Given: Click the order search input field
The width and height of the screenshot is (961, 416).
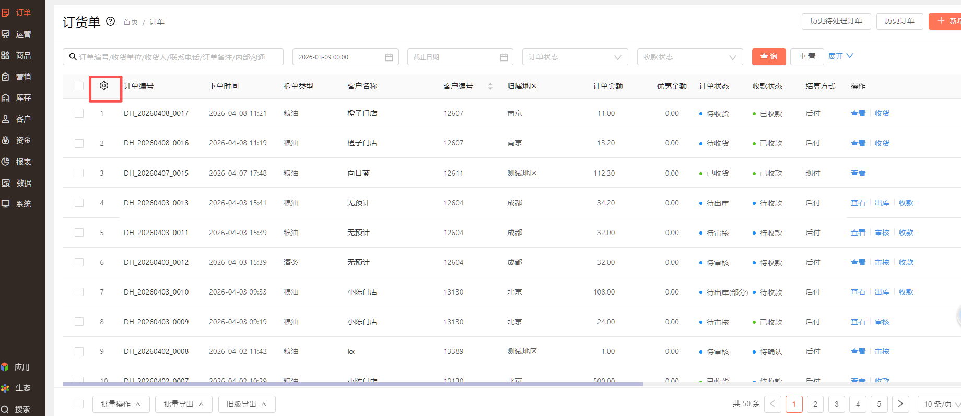Looking at the screenshot, I should [173, 57].
